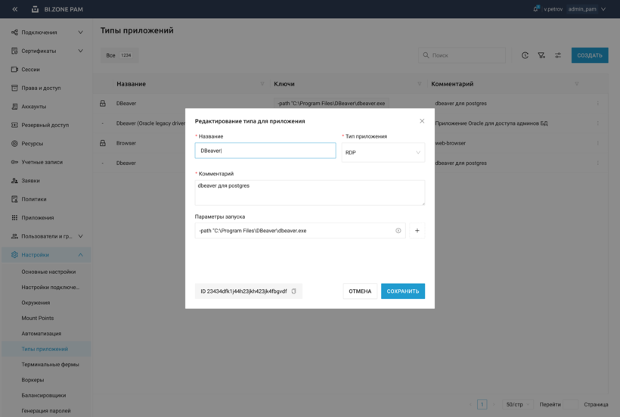Reset filters with the funnel-x icon

(541, 55)
